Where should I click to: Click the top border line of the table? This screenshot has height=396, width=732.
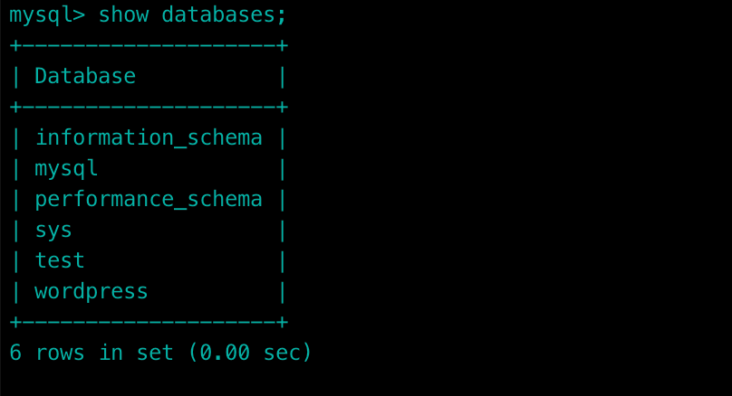[x=149, y=46]
